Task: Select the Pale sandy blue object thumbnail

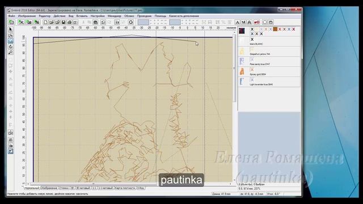Action: click(242, 61)
